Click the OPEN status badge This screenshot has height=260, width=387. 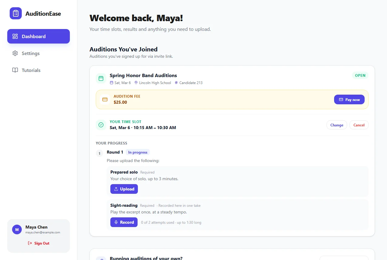coord(360,76)
